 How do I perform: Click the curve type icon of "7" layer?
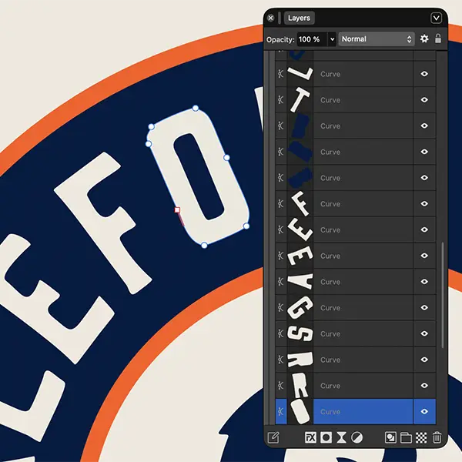[281, 74]
